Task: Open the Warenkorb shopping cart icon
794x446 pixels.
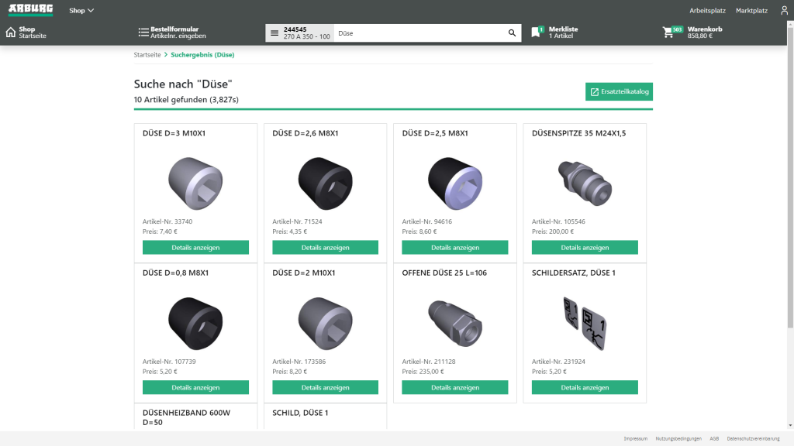Action: click(667, 33)
